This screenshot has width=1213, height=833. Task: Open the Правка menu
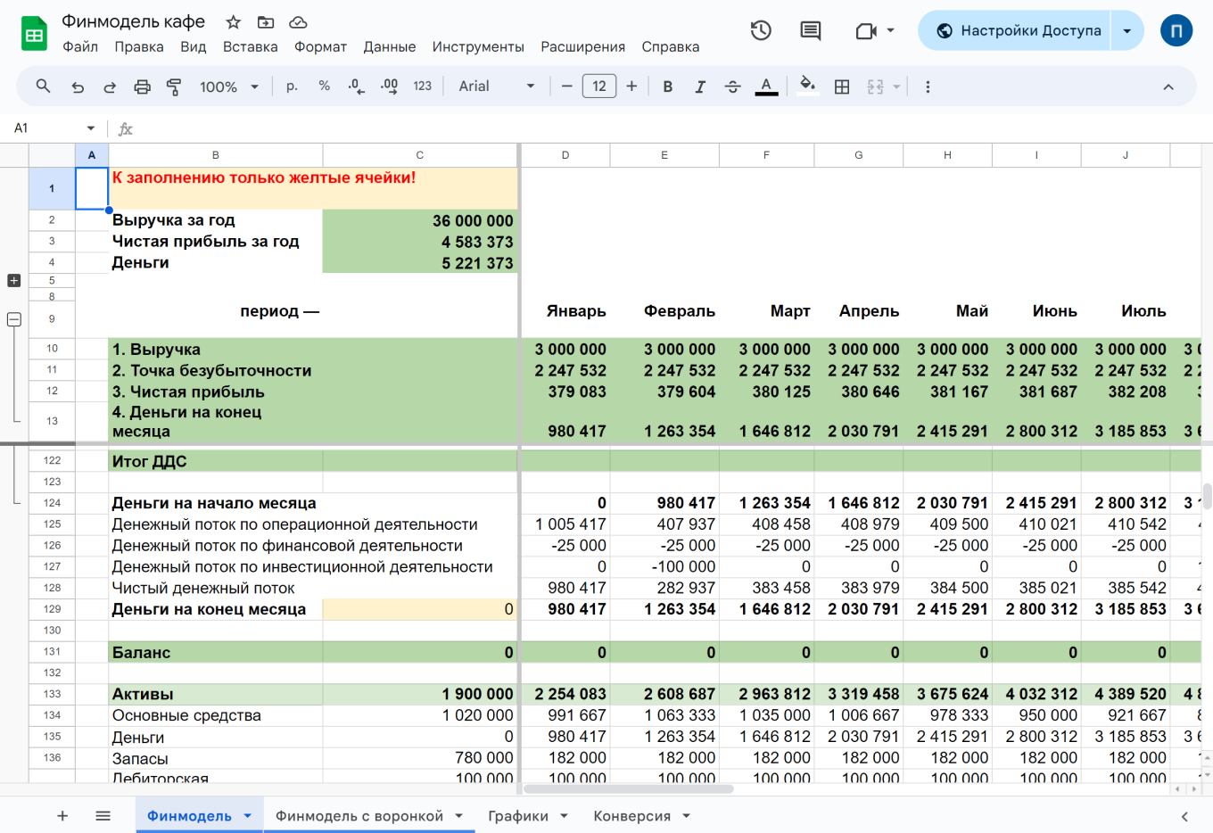pos(139,47)
